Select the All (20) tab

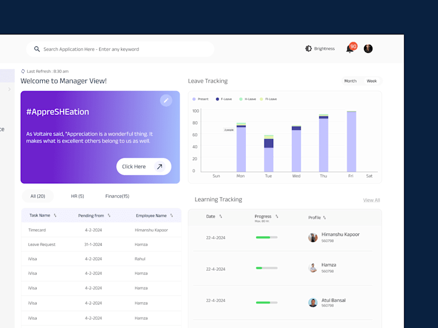38,196
